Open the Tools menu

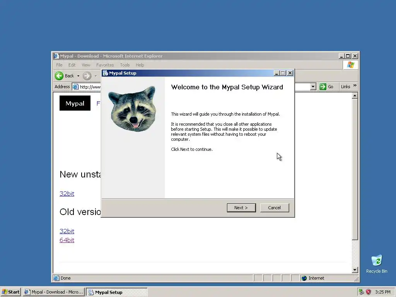[x=125, y=65]
